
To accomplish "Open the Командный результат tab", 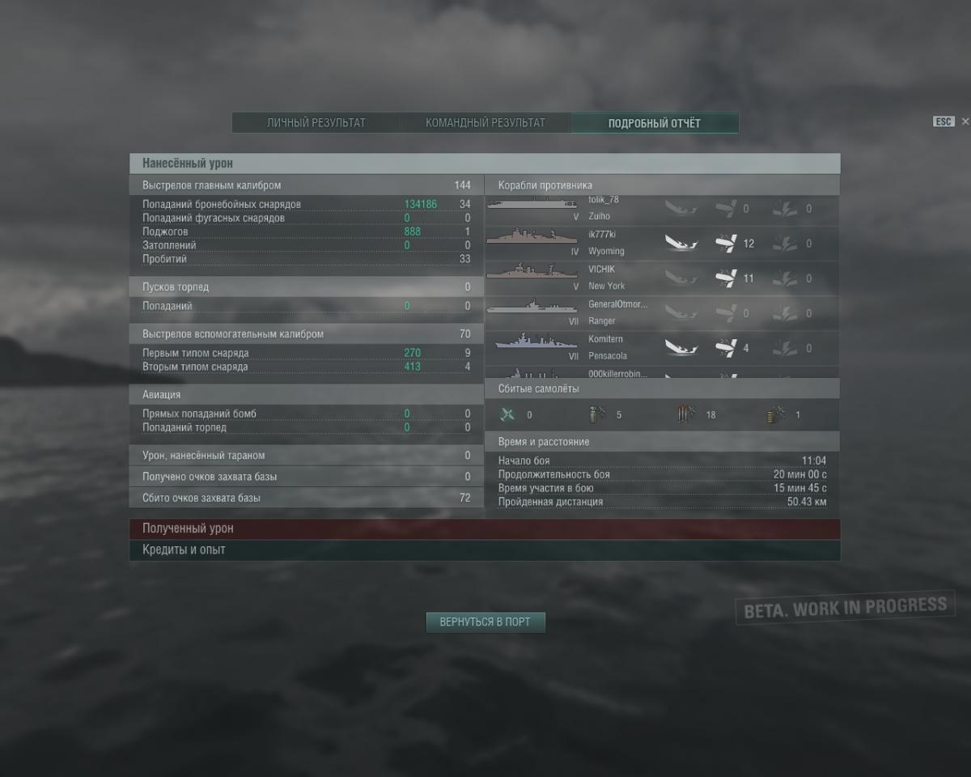I will coord(485,123).
